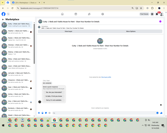This screenshot has width=167, height=133.
Task: Click the message input field Aa
Action: coord(104,113)
